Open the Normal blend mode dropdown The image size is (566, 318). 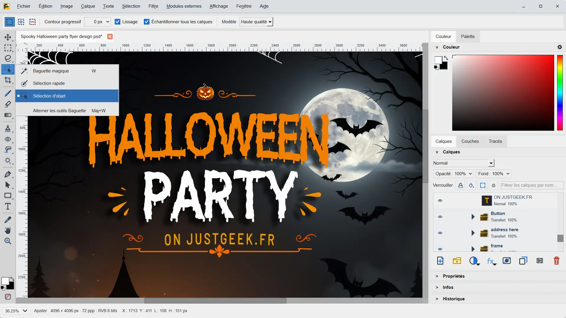click(463, 163)
